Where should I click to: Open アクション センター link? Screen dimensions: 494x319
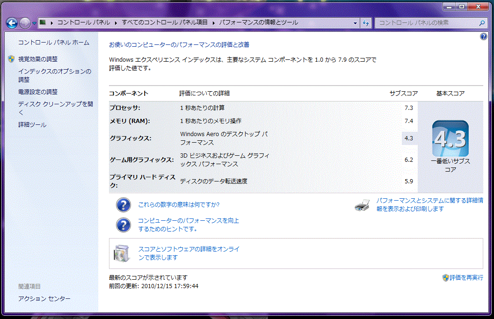[x=44, y=298]
